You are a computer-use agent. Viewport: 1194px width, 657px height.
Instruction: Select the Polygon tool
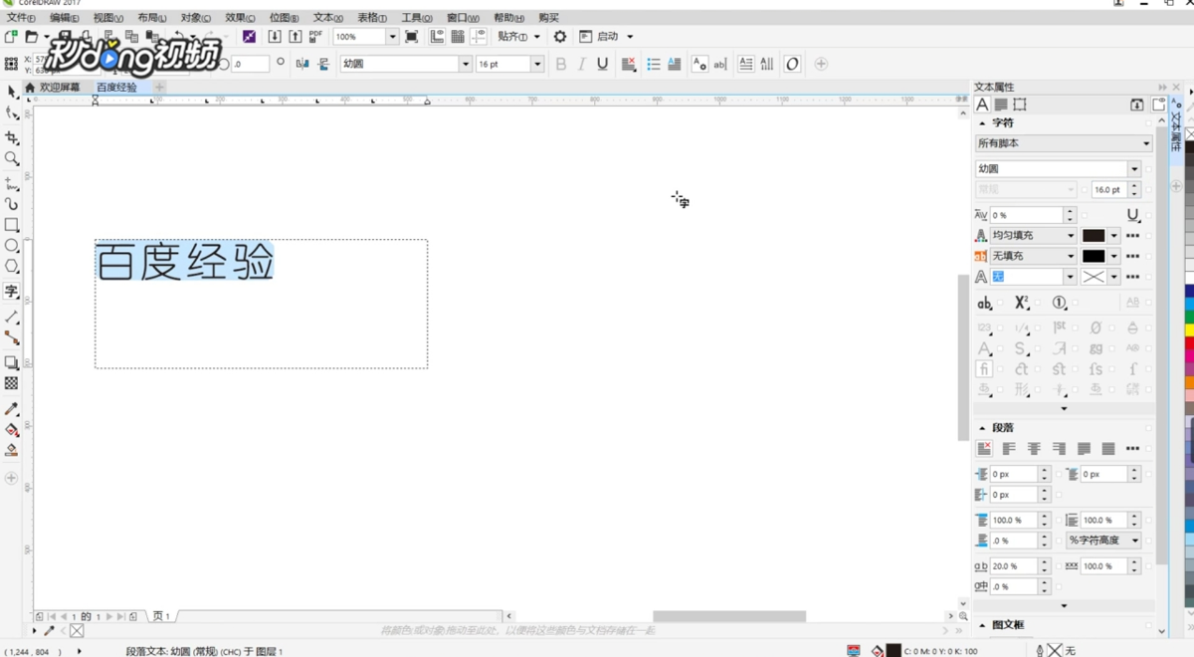point(12,267)
